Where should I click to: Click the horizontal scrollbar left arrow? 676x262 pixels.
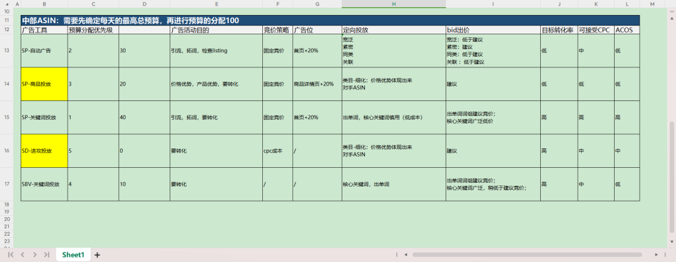[x=406, y=255]
